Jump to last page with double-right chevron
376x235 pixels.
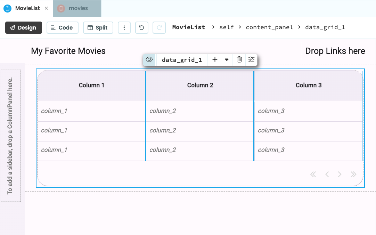coord(353,174)
